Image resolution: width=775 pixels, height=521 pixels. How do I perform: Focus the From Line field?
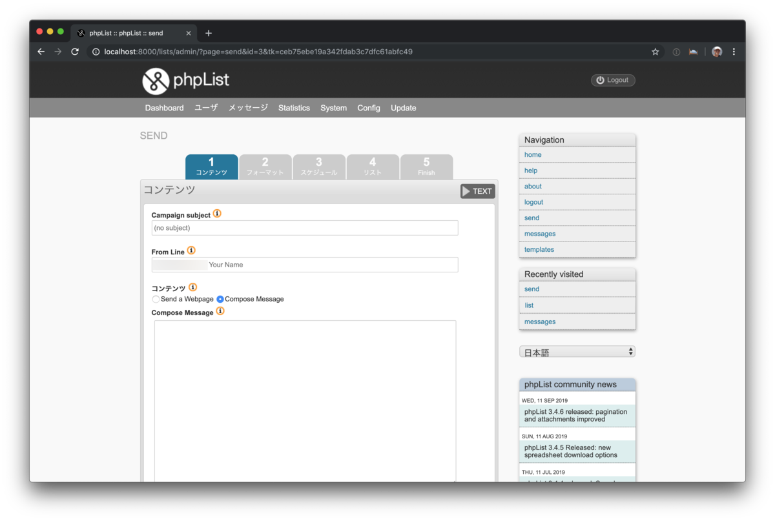point(305,265)
